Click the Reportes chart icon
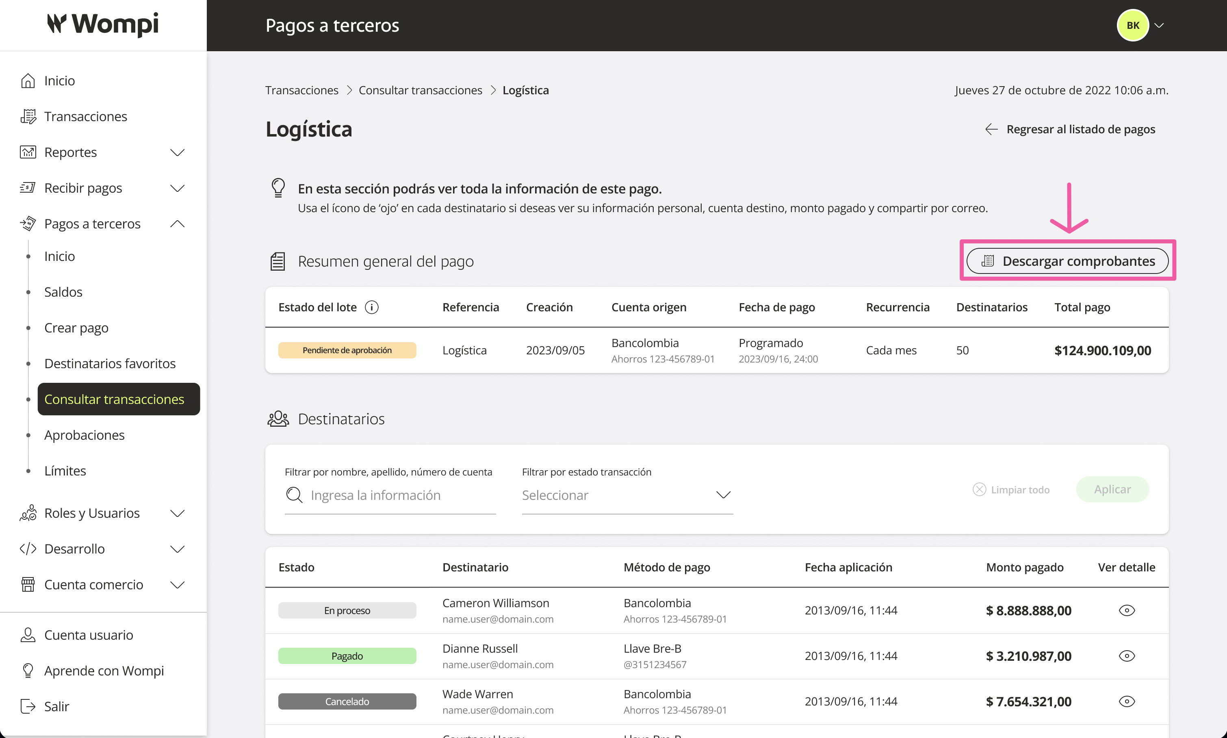1227x738 pixels. pyautogui.click(x=28, y=152)
